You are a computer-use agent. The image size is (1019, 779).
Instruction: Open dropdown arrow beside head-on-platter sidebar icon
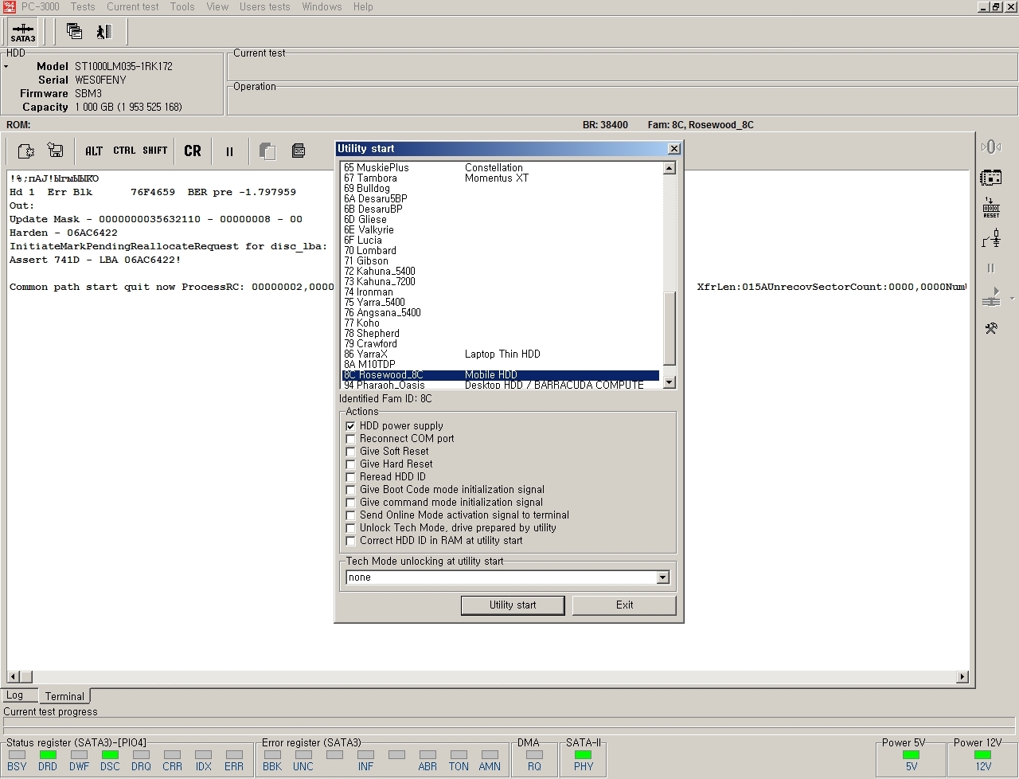(1012, 299)
